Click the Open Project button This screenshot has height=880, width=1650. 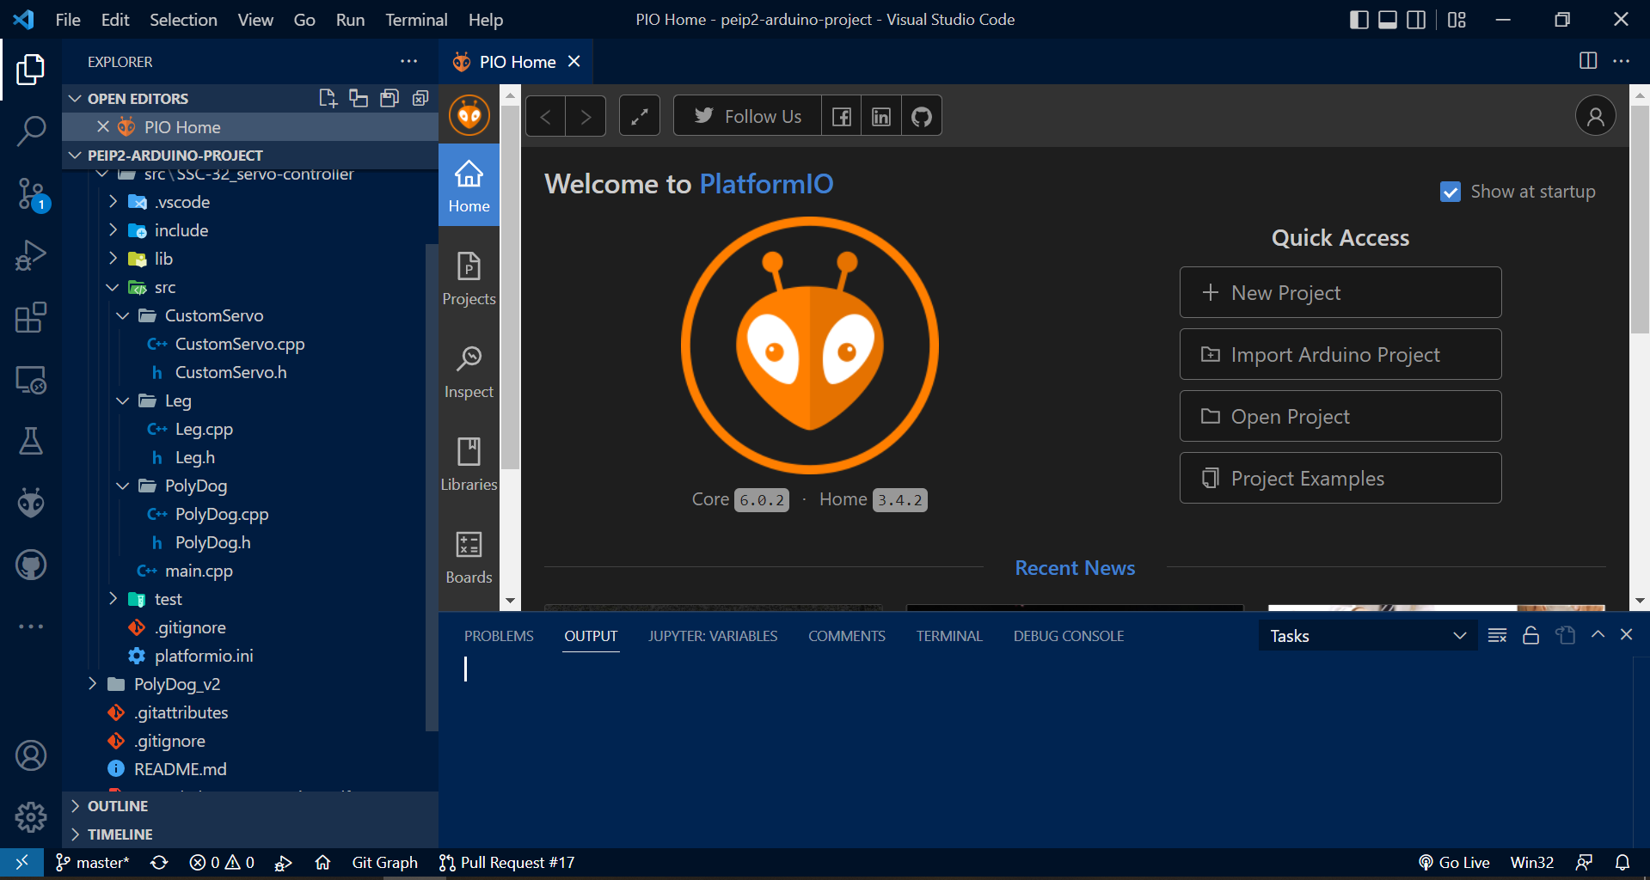(1340, 416)
